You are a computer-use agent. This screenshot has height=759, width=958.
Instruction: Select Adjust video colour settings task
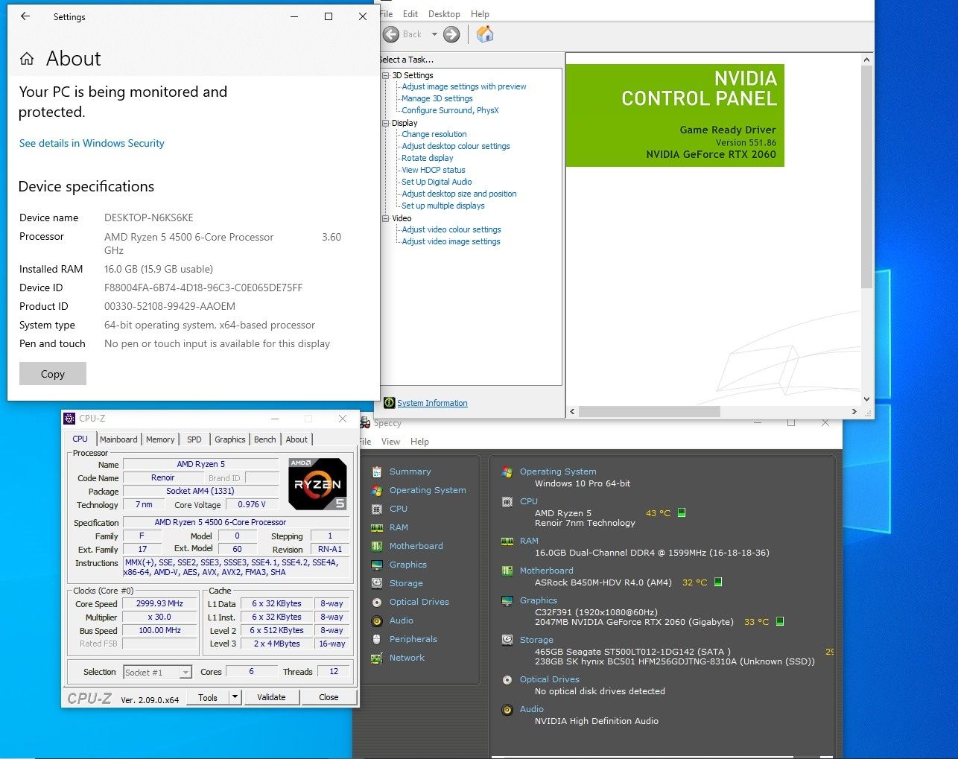tap(451, 229)
